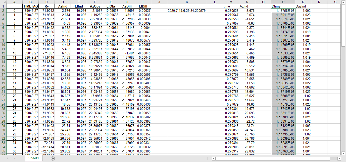
Task: Select the AzDiff header cell in column H
Action: (127, 6)
